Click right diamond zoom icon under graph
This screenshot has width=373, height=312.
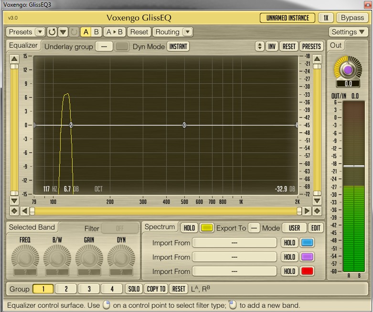pyautogui.click(x=317, y=211)
